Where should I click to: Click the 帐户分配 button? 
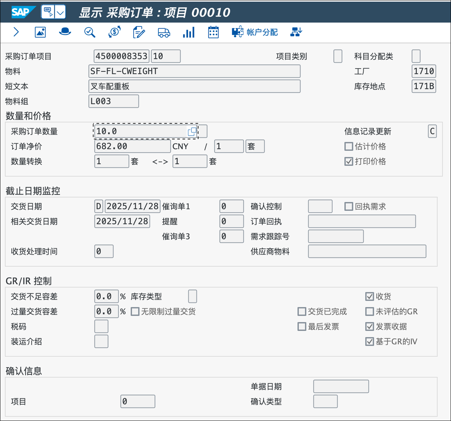pyautogui.click(x=255, y=32)
